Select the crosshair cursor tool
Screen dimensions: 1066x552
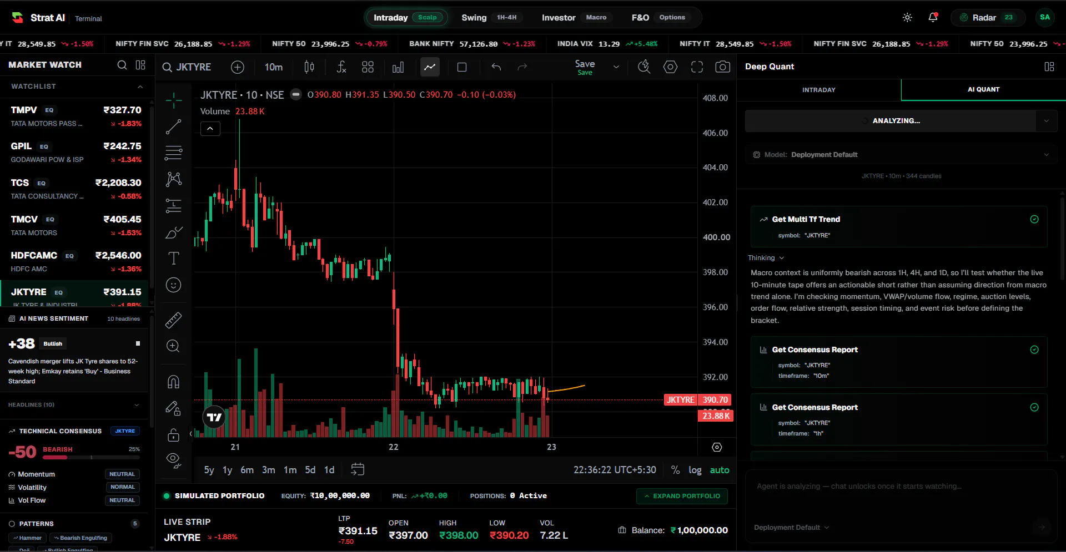pyautogui.click(x=174, y=100)
